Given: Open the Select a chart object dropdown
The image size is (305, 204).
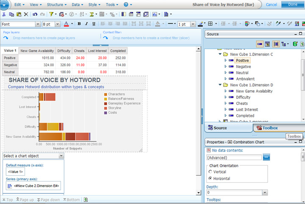Looking at the screenshot, I should [x=61, y=156].
